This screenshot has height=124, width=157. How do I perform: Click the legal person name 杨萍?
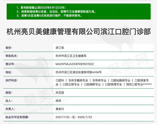pos(58,101)
